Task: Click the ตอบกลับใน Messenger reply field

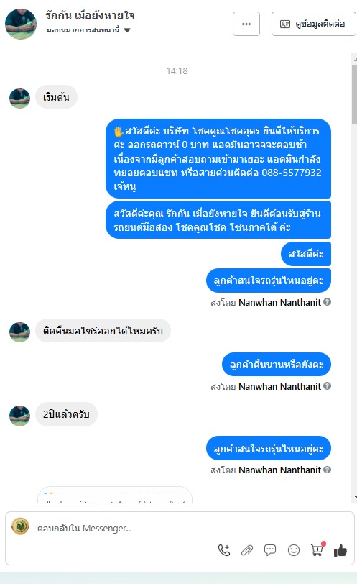Action: [180, 528]
